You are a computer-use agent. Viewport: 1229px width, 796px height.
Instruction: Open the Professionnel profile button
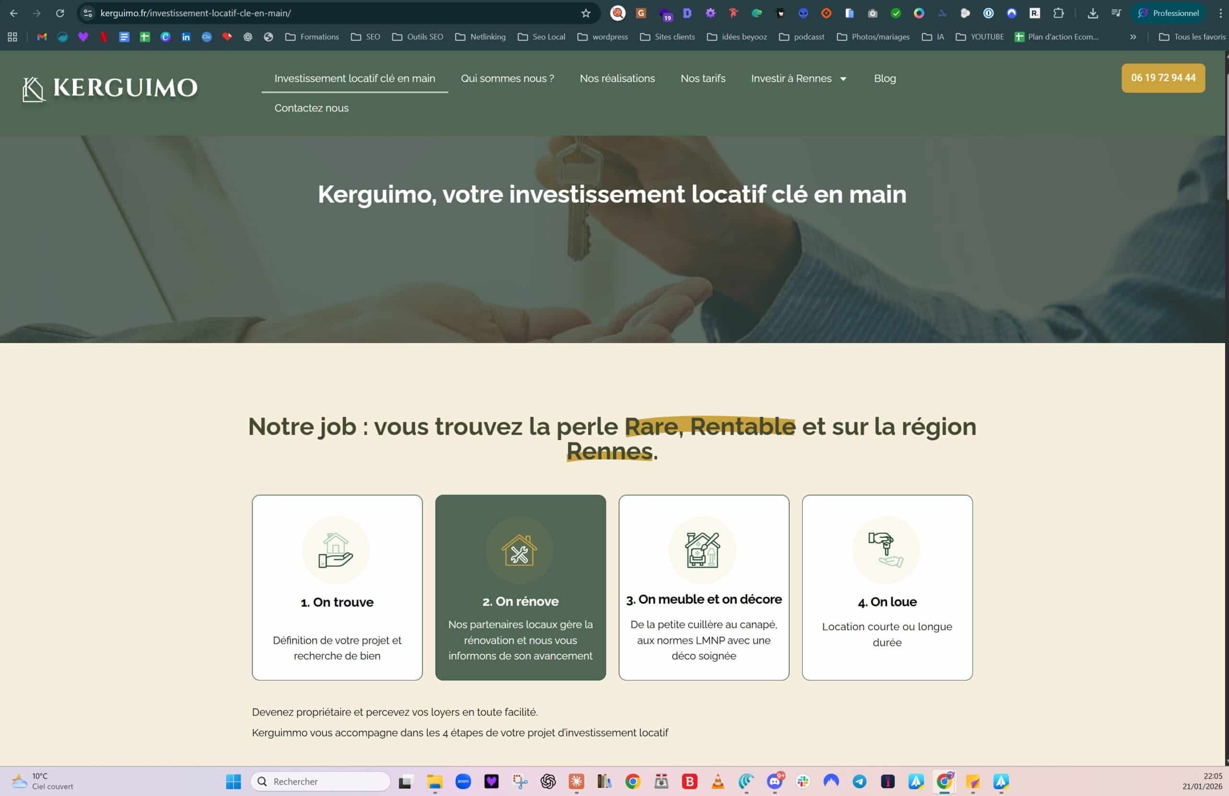click(1169, 13)
